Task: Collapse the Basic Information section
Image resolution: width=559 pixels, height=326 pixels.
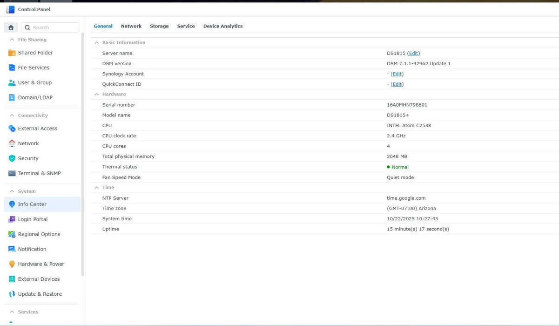Action: [x=97, y=42]
